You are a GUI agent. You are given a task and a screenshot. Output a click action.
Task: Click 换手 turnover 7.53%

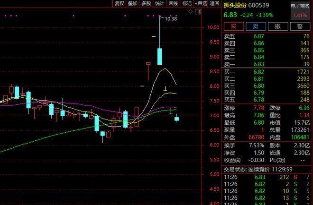[256, 145]
